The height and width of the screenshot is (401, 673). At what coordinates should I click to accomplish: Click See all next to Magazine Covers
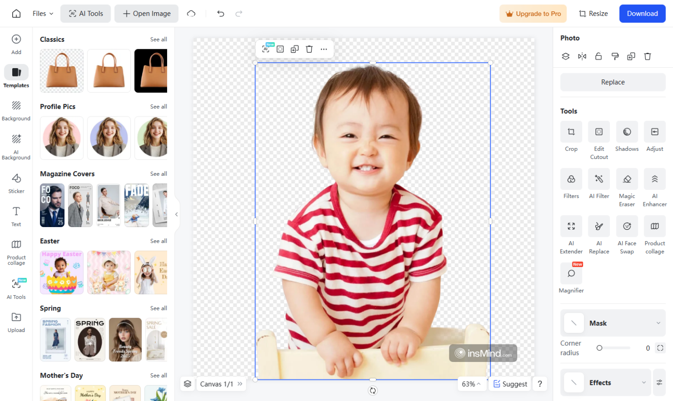(x=158, y=174)
